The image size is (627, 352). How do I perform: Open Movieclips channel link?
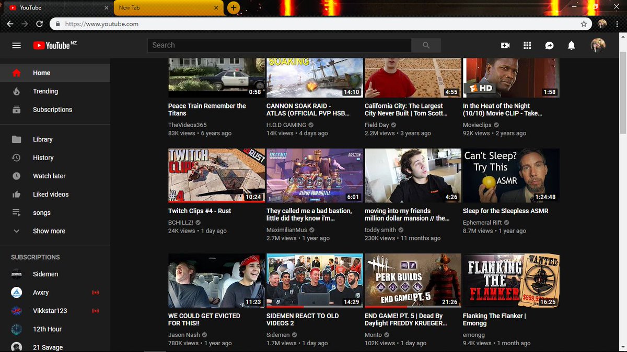click(x=477, y=125)
